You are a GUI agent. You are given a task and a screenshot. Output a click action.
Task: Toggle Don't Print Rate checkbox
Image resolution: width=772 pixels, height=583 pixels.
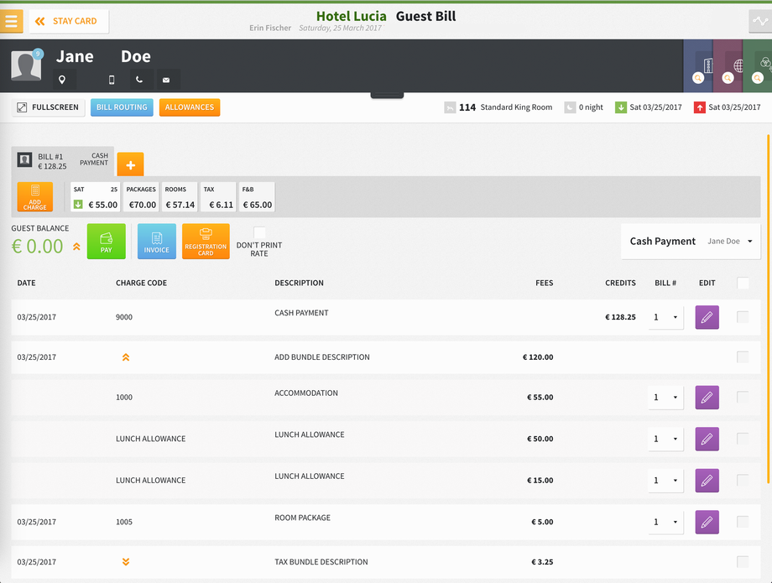[259, 232]
